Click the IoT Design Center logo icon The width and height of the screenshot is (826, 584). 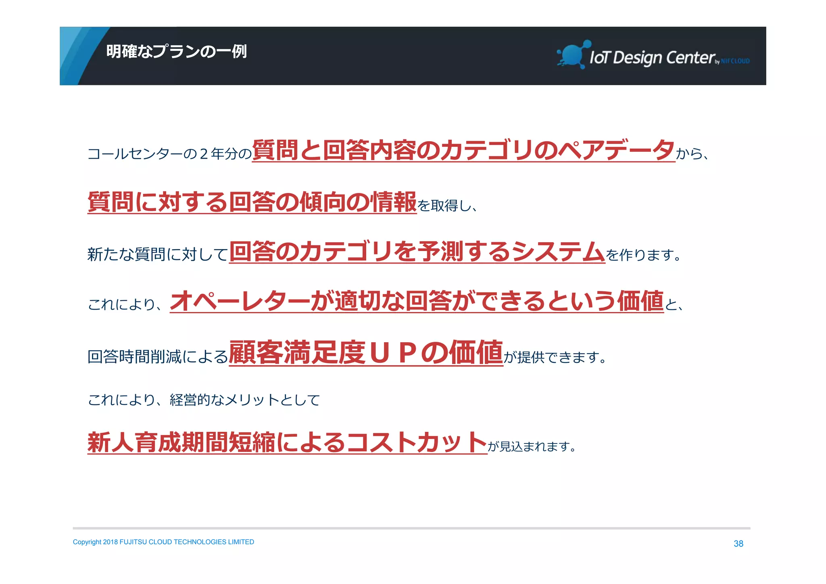[x=574, y=54]
